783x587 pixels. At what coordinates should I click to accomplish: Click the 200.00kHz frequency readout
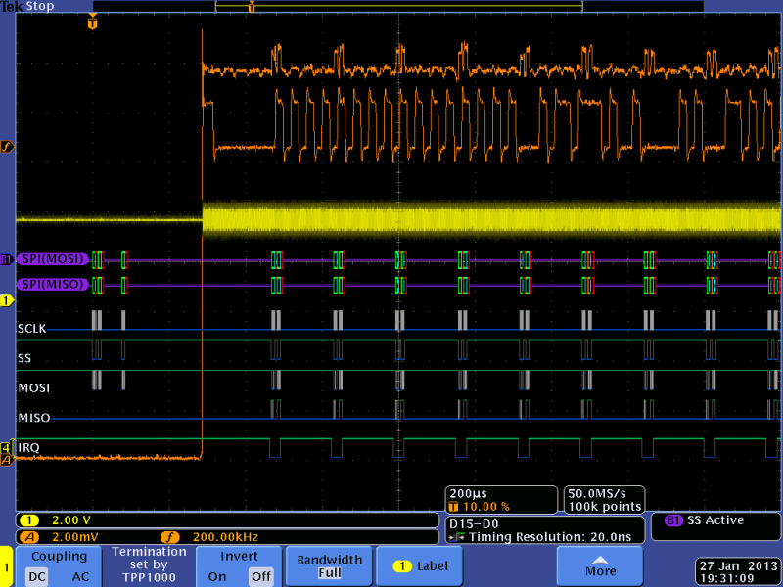[225, 537]
